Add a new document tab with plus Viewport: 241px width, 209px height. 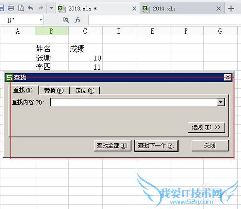click(x=231, y=8)
